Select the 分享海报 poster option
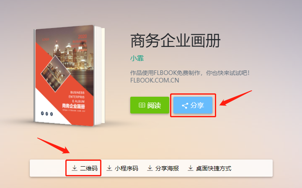The width and height of the screenshot is (302, 188). (x=167, y=168)
